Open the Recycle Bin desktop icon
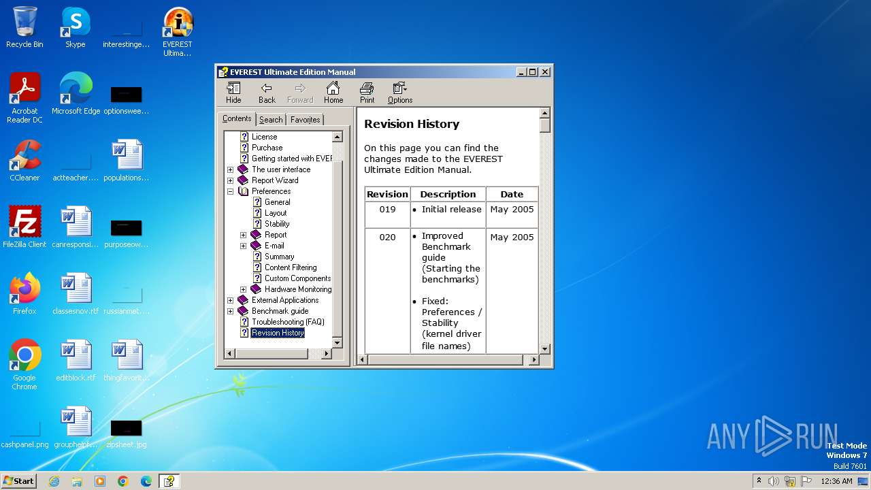Screen dimensions: 871x490 (24, 27)
